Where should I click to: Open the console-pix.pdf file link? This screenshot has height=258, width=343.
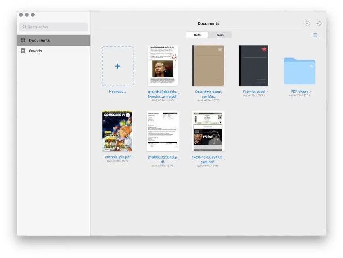tap(117, 157)
